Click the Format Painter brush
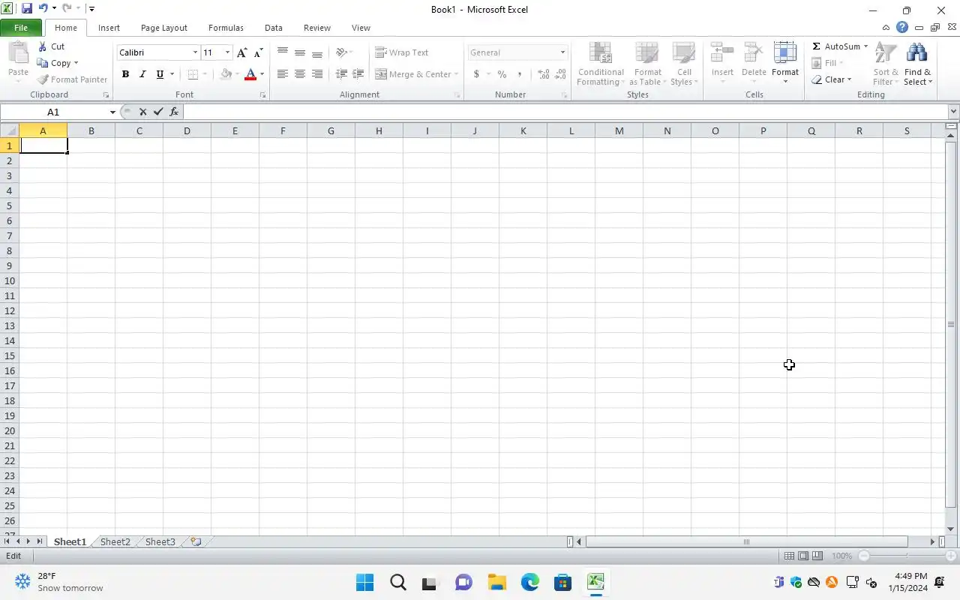Image resolution: width=960 pixels, height=600 pixels. (43, 79)
